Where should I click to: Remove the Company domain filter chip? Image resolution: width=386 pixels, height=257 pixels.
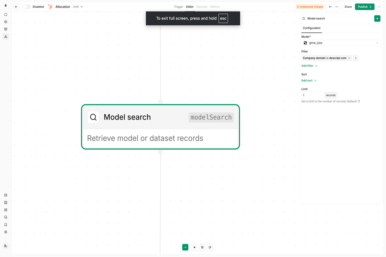tap(349, 58)
